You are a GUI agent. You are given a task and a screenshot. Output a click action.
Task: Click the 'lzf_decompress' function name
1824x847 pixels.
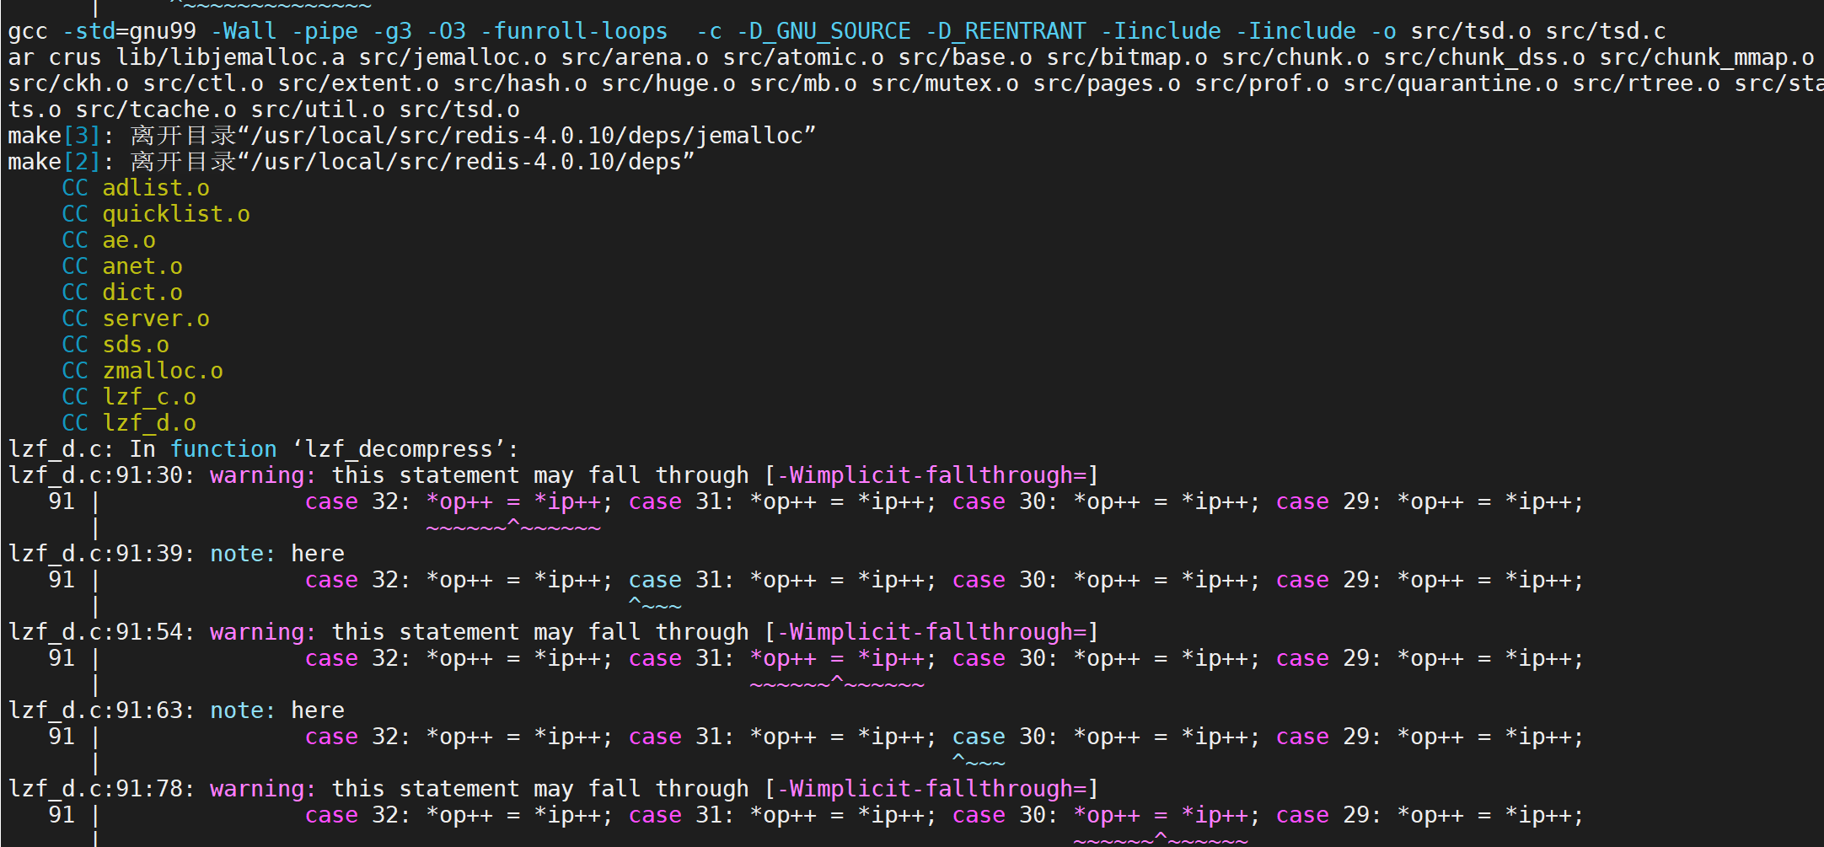[x=399, y=450]
